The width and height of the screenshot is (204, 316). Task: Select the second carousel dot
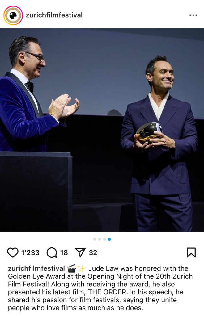tap(100, 239)
